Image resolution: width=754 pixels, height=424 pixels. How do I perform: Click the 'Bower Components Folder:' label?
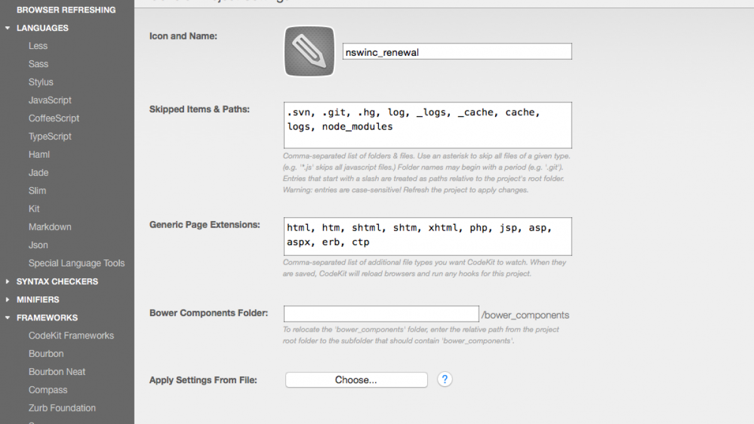[209, 313]
